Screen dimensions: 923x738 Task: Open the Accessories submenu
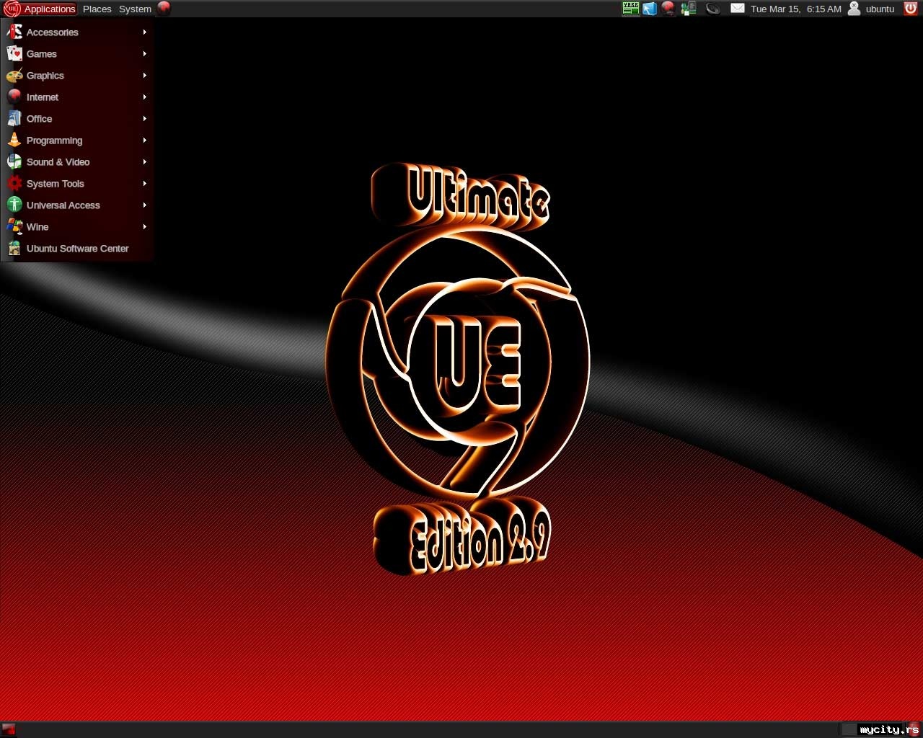(x=77, y=32)
